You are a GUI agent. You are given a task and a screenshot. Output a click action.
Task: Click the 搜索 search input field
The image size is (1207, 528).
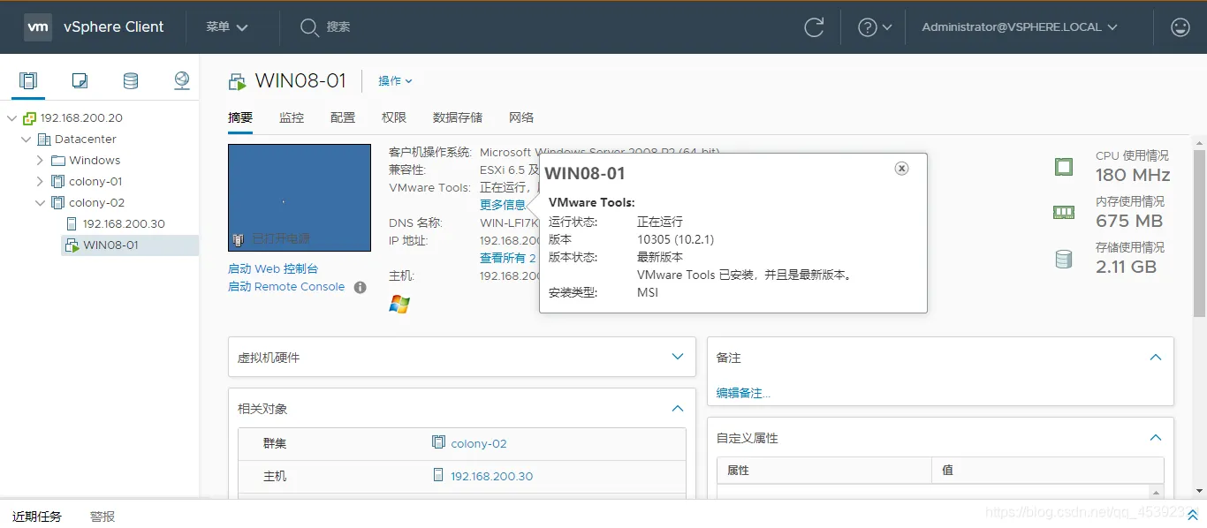[x=339, y=27]
